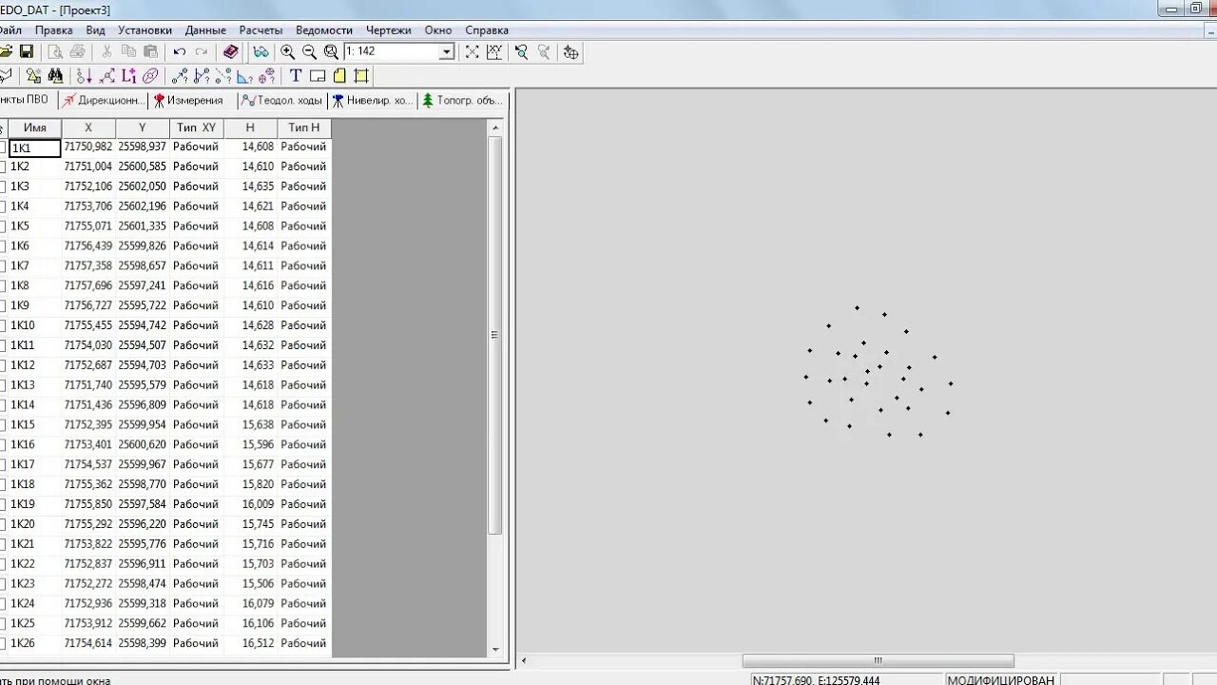The height and width of the screenshot is (685, 1217).
Task: Open the scale 1:142 dropdown arrow
Action: (446, 51)
